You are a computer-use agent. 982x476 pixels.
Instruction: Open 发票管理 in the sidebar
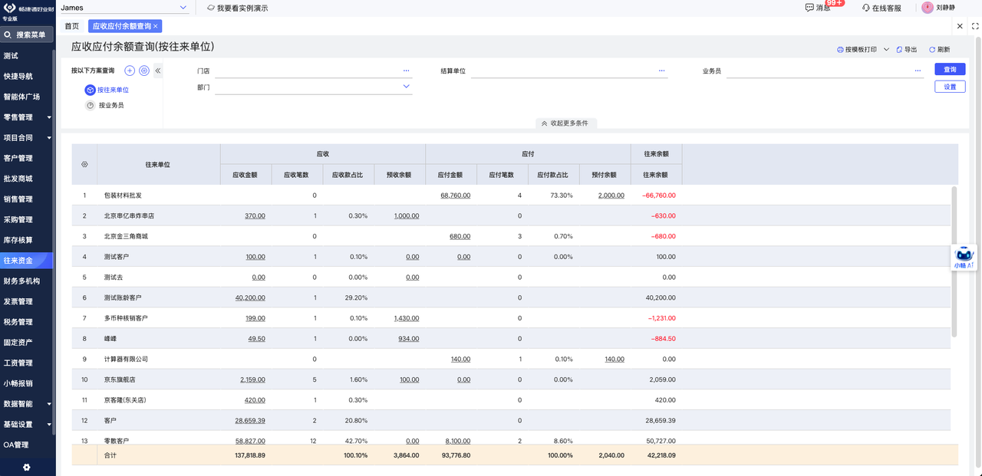[18, 301]
